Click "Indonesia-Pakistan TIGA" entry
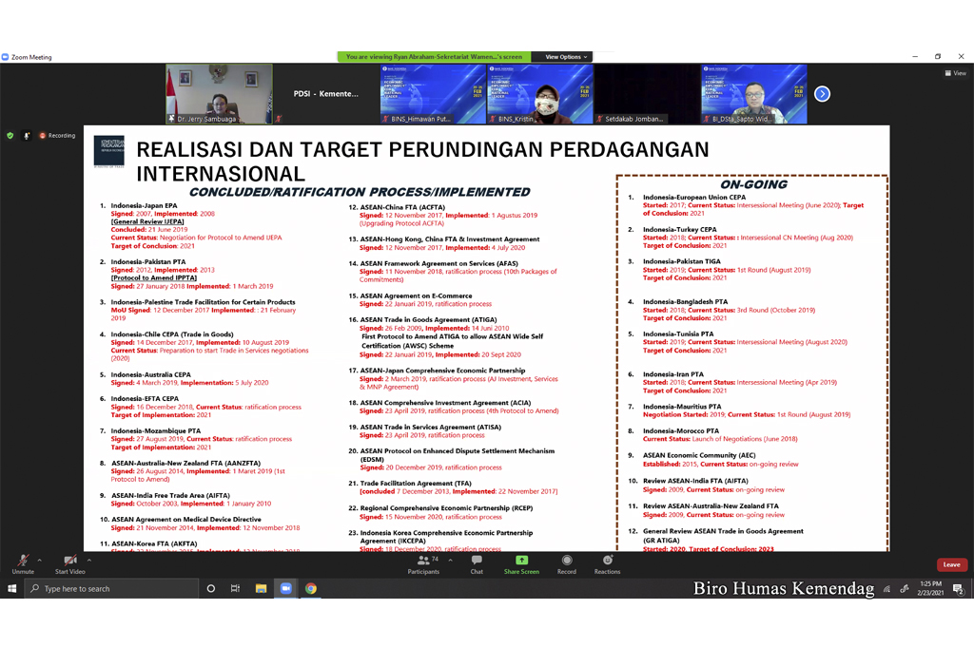Screen dimensions: 974x648 click(682, 262)
